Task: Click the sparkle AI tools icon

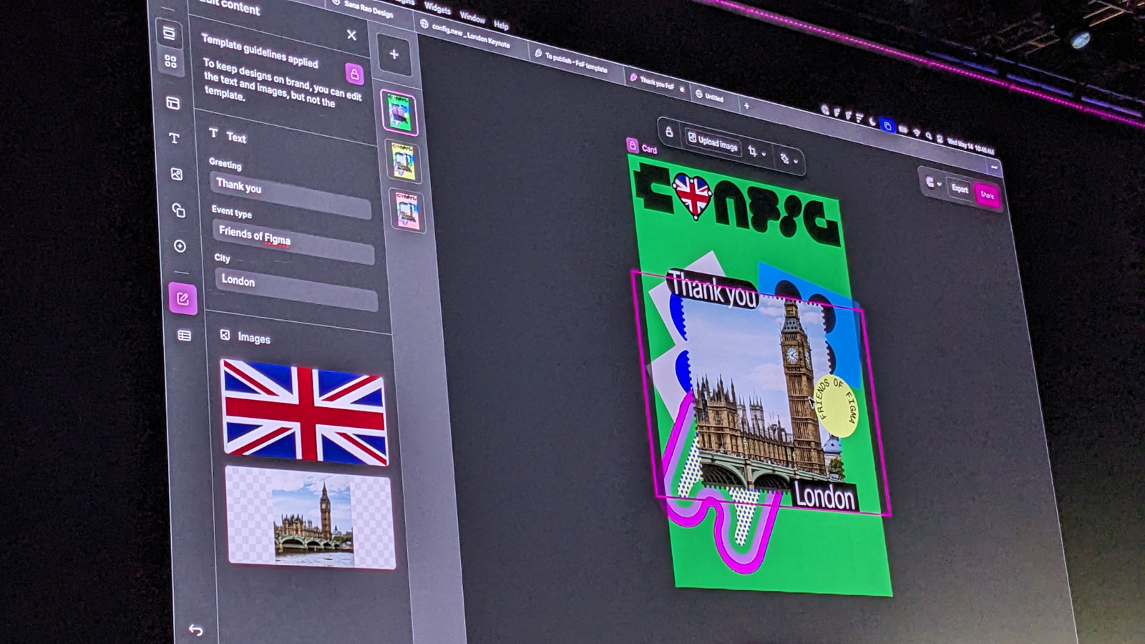Action: pos(784,158)
